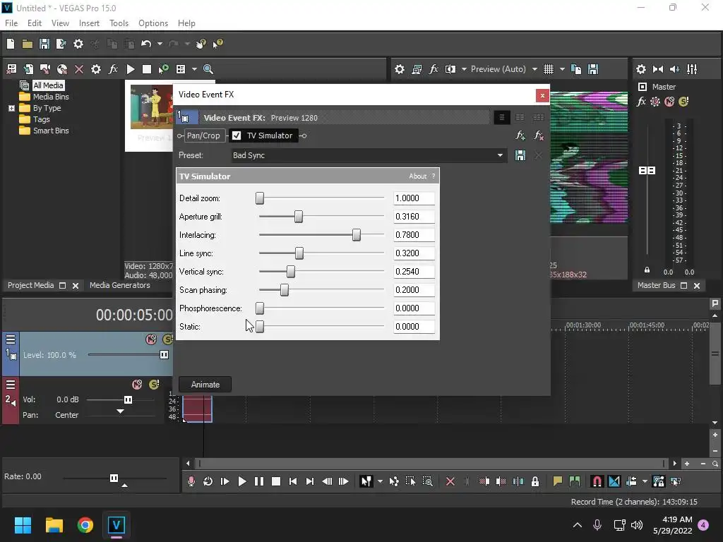This screenshot has width=723, height=542.
Task: Play the timeline from cursor
Action: [x=241, y=481]
